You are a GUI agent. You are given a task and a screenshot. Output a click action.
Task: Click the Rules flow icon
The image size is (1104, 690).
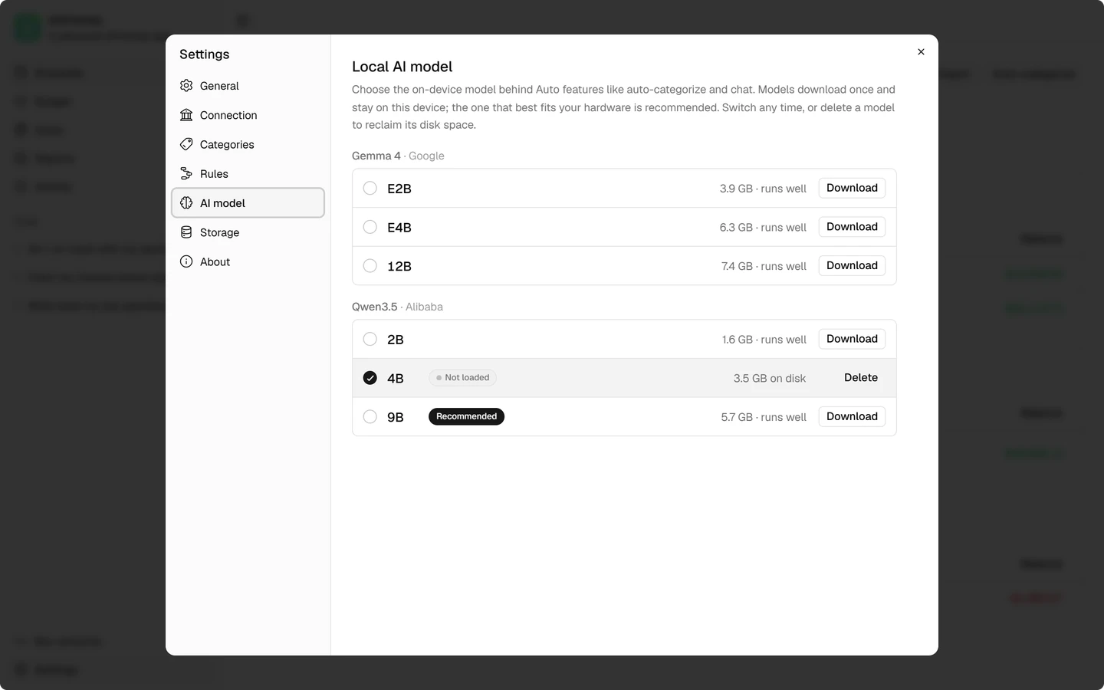186,174
